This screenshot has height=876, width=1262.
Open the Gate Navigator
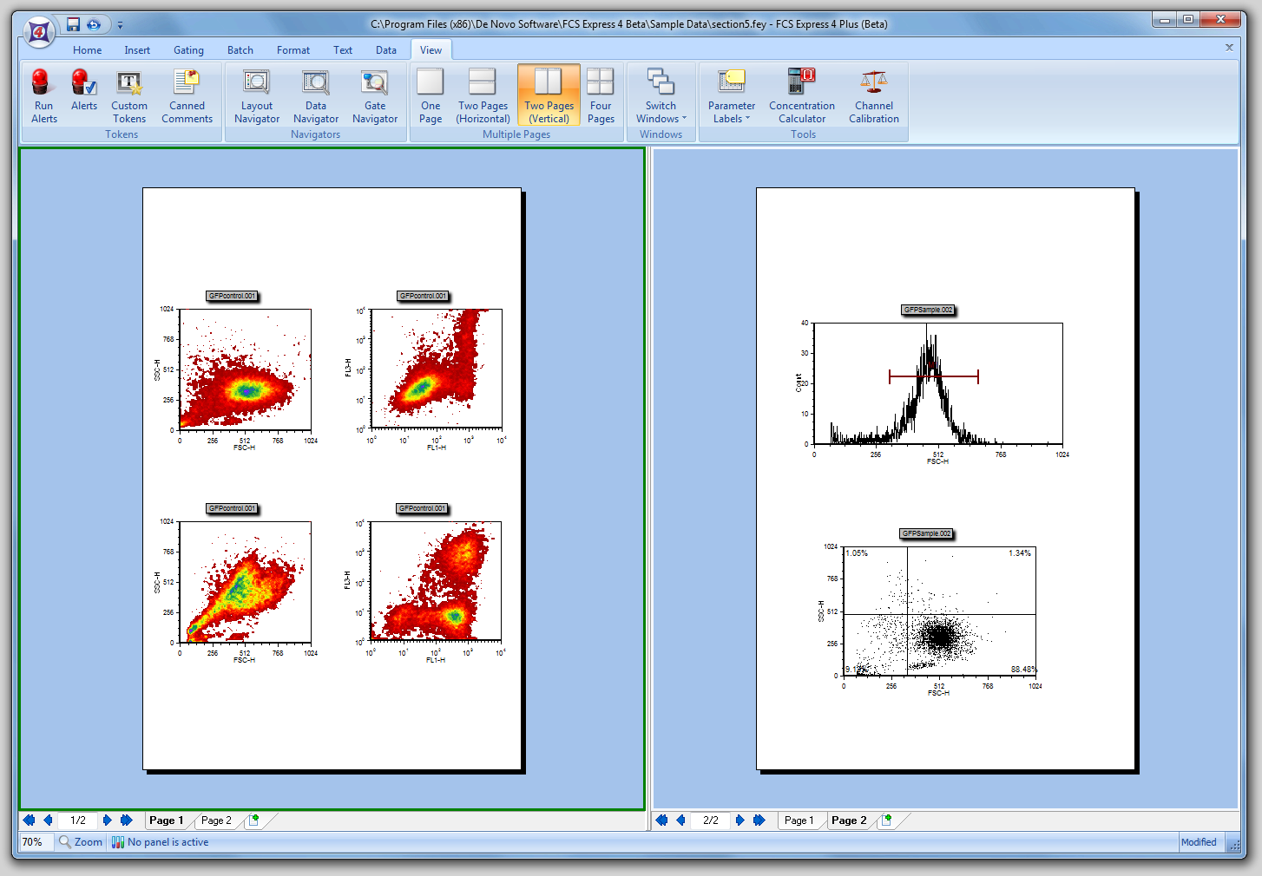(x=375, y=95)
